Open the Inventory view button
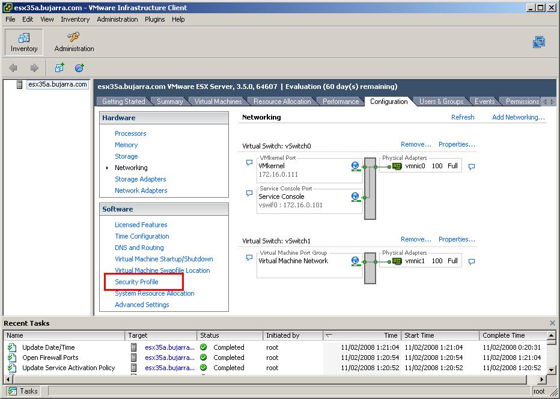This screenshot has height=399, width=560. click(24, 43)
